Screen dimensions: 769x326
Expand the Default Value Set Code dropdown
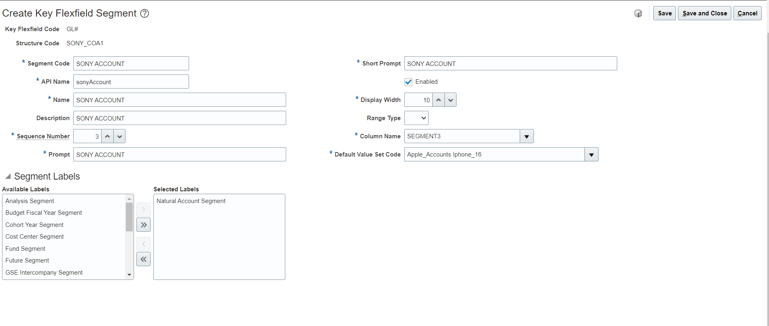[x=591, y=155]
